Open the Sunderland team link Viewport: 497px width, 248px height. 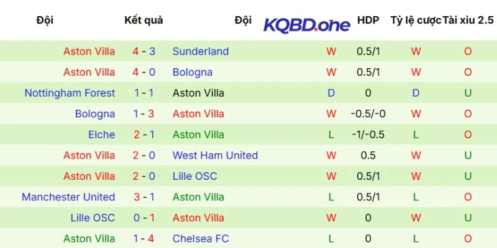point(201,51)
